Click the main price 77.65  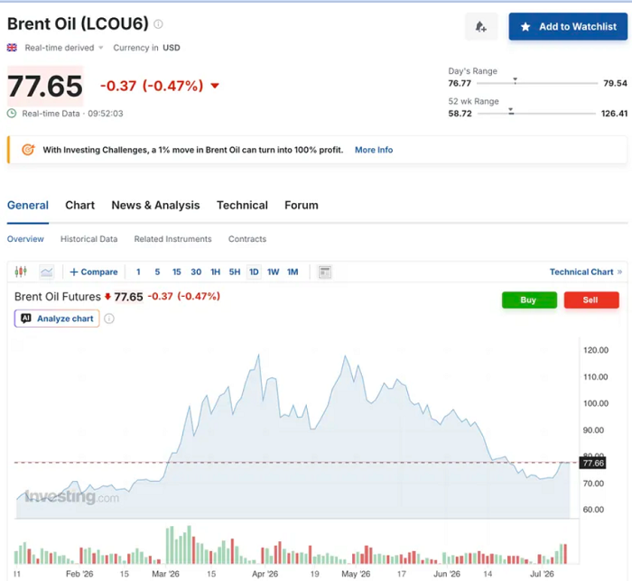coord(45,87)
